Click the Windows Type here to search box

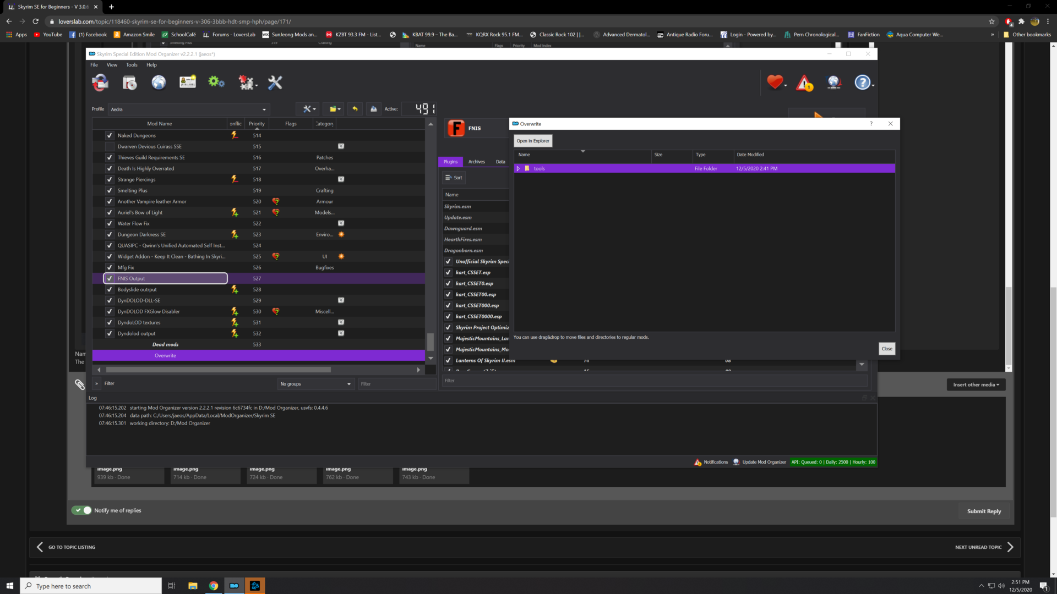(x=91, y=586)
